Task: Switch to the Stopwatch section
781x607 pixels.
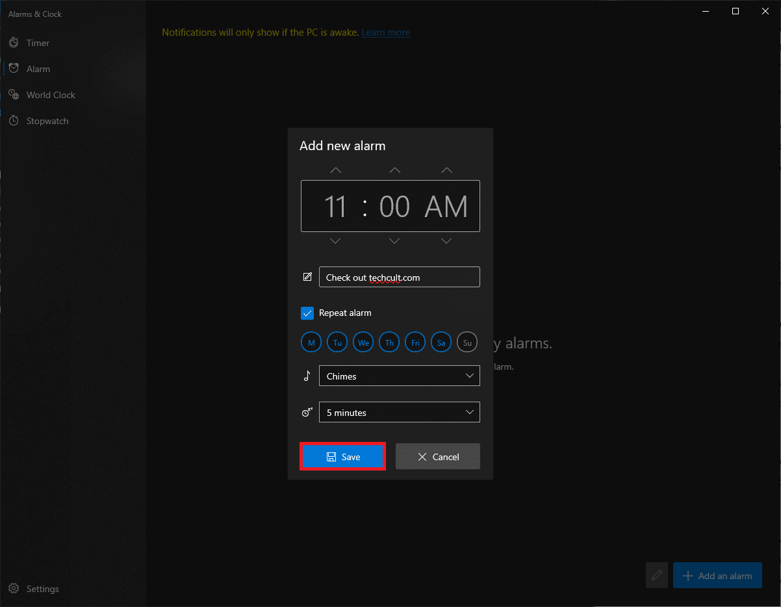Action: point(46,120)
